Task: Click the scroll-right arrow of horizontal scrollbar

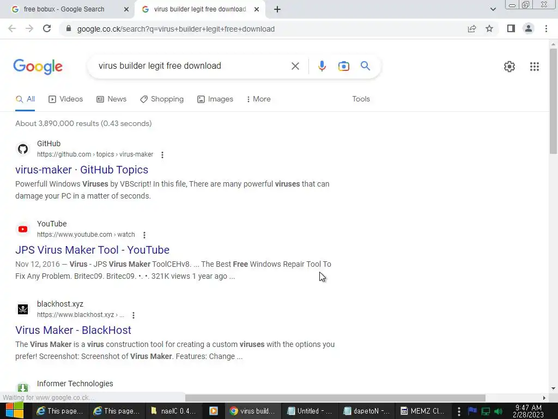Action: tap(544, 398)
